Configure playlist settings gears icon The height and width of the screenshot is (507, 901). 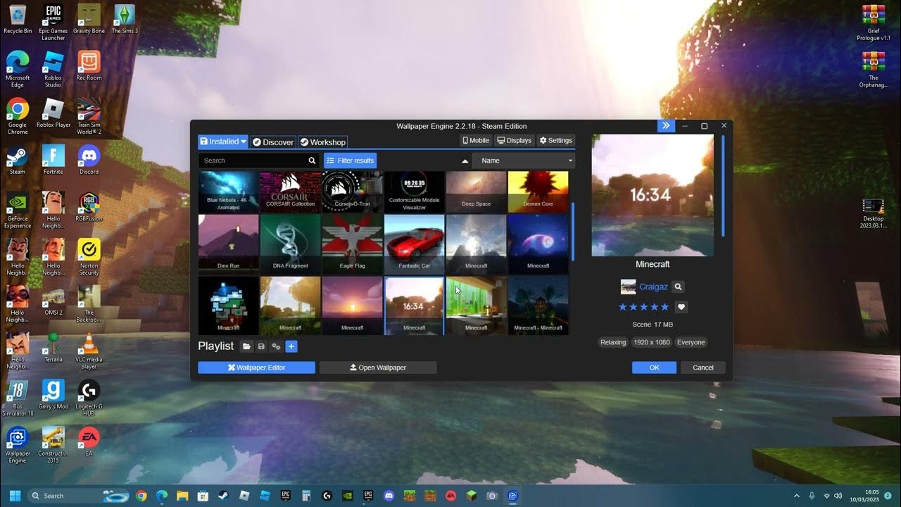(276, 346)
